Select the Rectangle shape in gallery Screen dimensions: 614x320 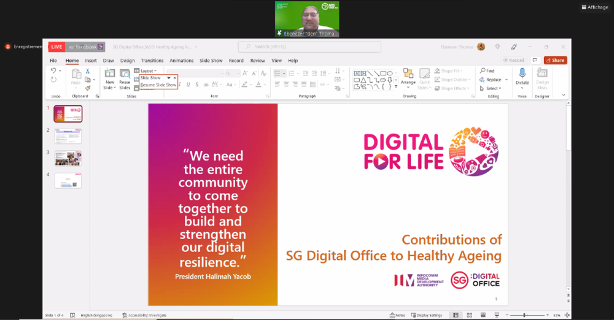(383, 73)
